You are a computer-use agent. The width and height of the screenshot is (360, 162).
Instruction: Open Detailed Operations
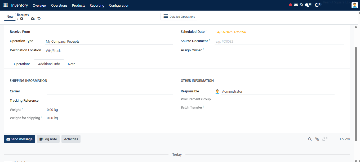pos(179,17)
